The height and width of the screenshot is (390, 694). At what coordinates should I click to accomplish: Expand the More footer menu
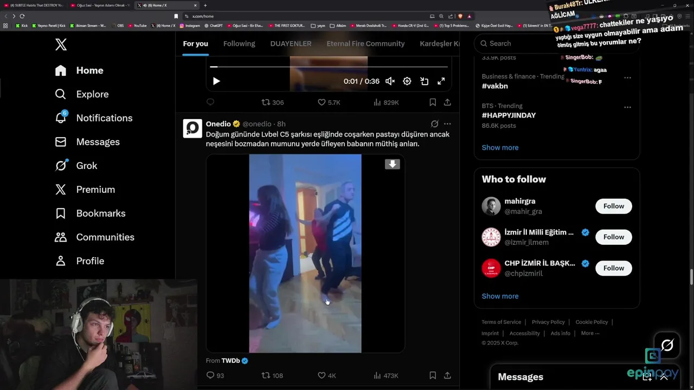coord(590,333)
